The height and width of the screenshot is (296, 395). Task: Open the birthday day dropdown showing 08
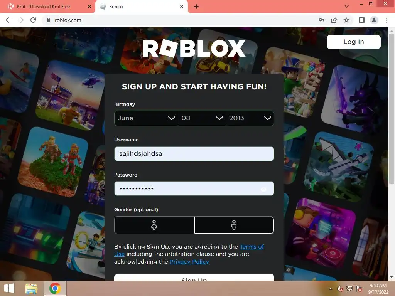coord(202,118)
